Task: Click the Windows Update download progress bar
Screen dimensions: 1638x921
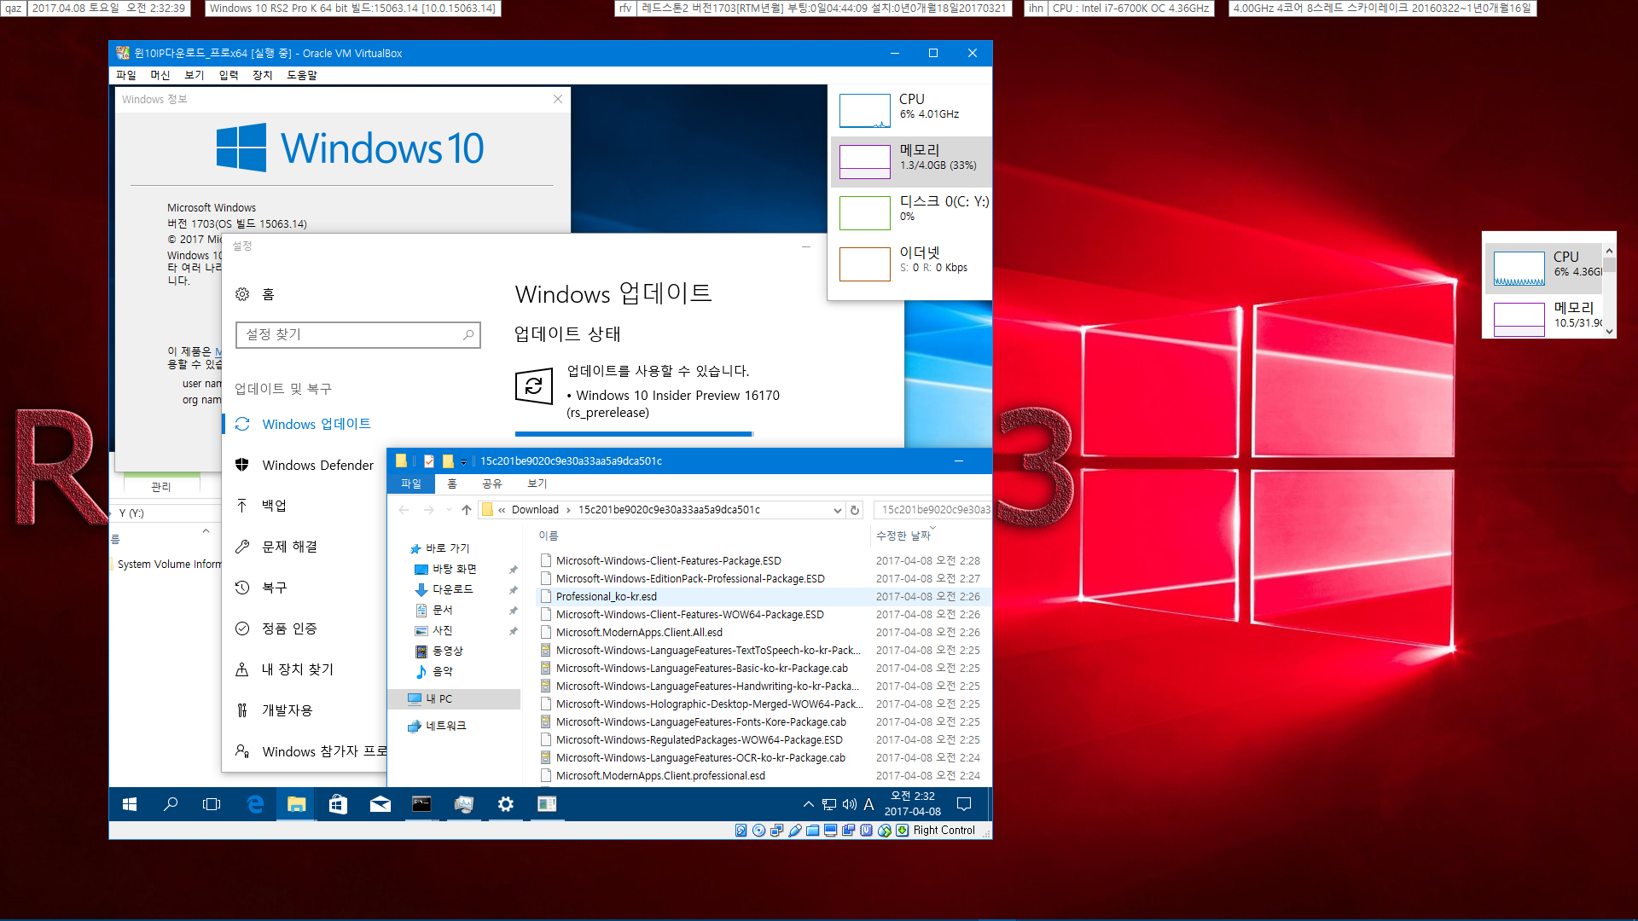Action: (634, 434)
